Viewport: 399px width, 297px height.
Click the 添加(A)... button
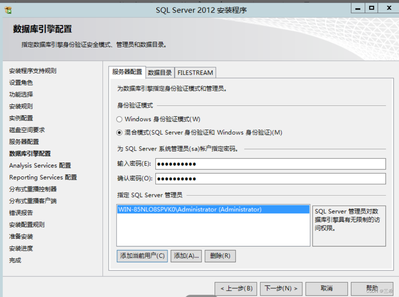tap(186, 256)
